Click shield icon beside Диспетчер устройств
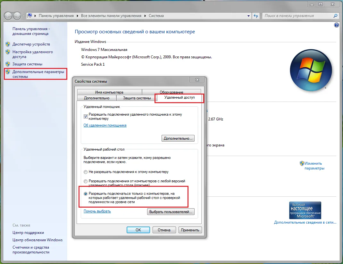This screenshot has width=343, height=264. coord(8,44)
